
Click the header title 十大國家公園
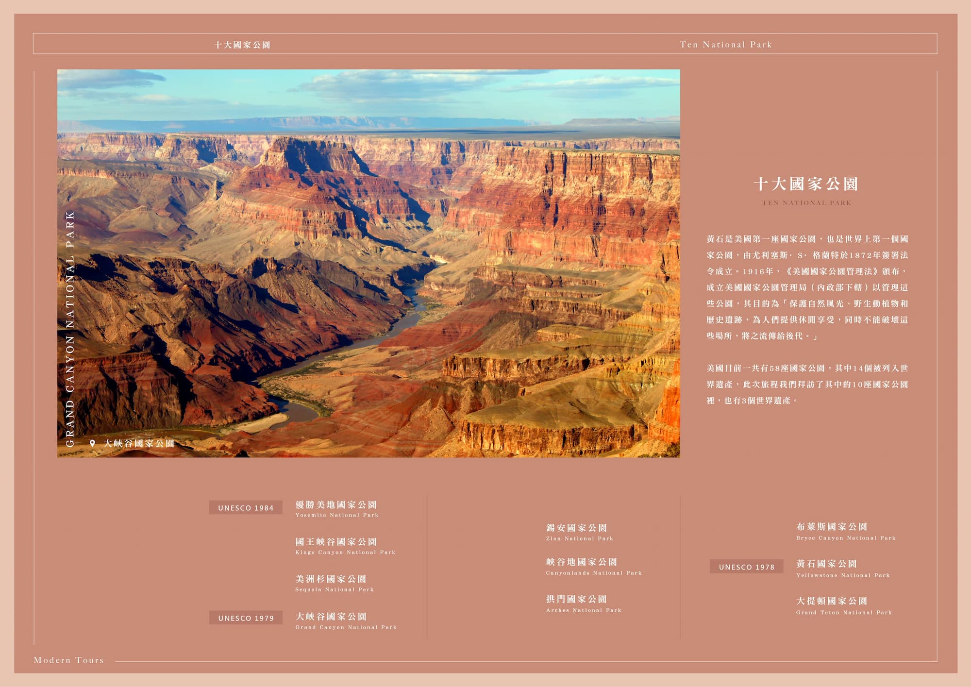click(242, 45)
